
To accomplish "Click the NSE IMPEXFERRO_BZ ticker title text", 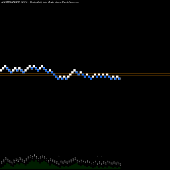I will 12,2.
